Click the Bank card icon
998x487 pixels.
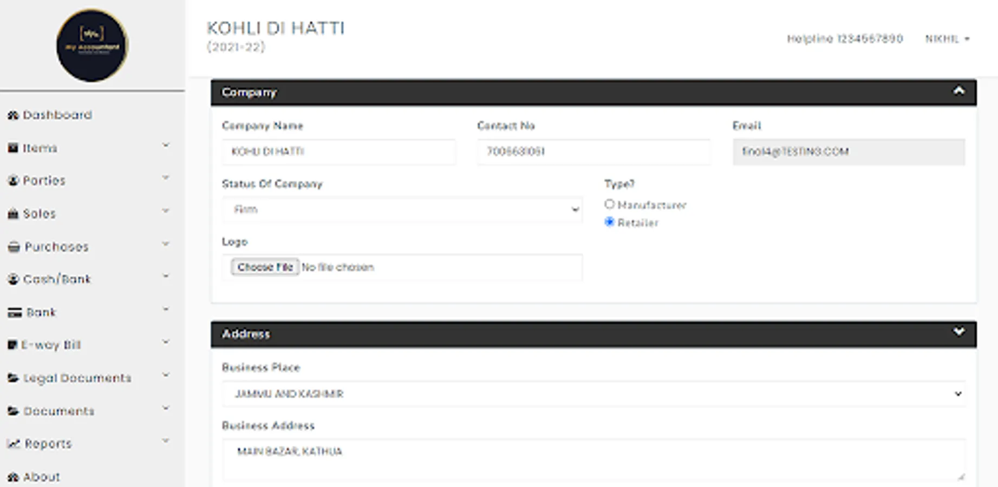15,313
